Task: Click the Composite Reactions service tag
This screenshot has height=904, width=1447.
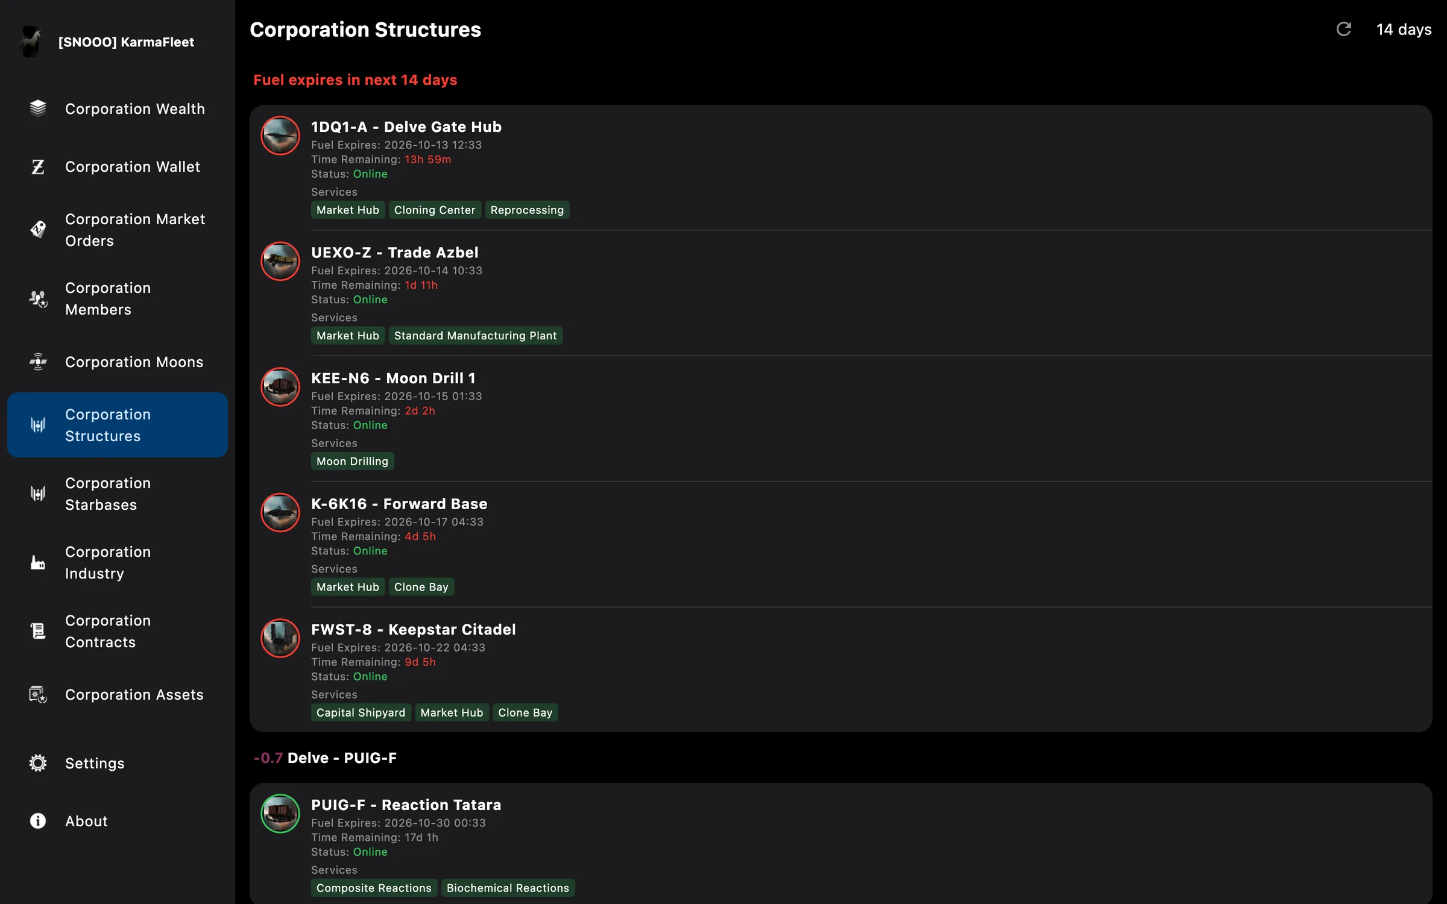Action: pyautogui.click(x=374, y=888)
